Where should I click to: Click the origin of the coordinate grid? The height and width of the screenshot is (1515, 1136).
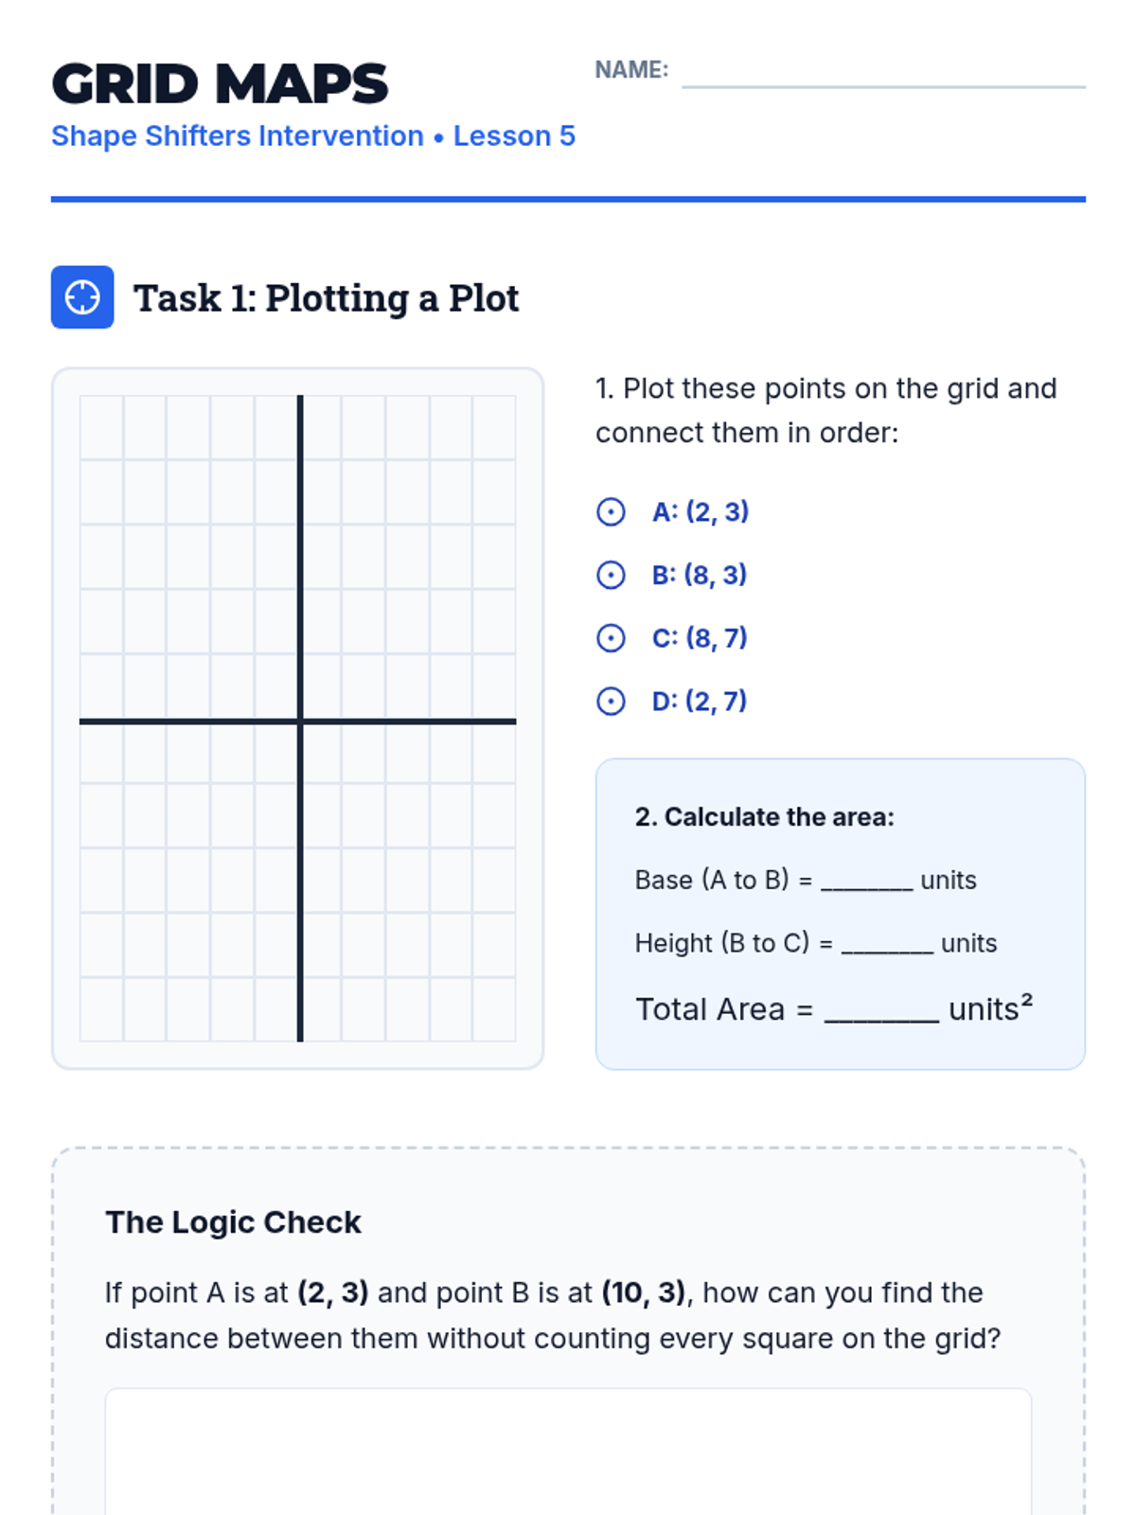point(300,722)
